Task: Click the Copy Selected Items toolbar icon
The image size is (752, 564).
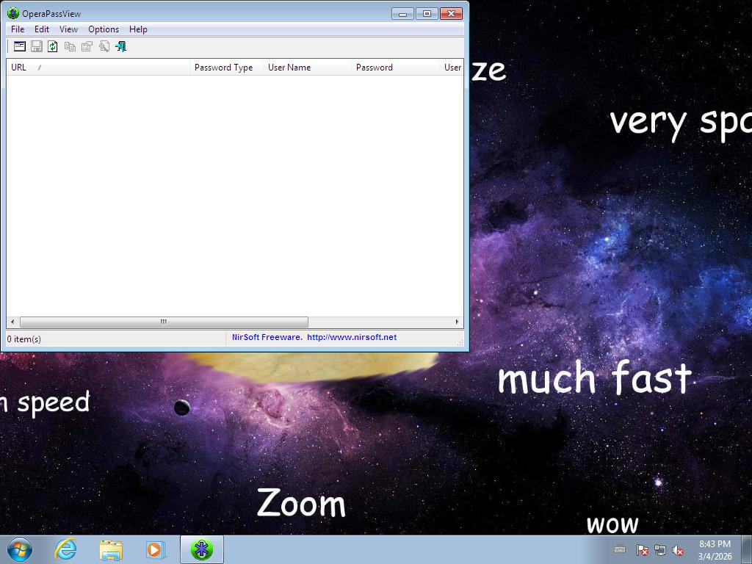Action: tap(70, 46)
